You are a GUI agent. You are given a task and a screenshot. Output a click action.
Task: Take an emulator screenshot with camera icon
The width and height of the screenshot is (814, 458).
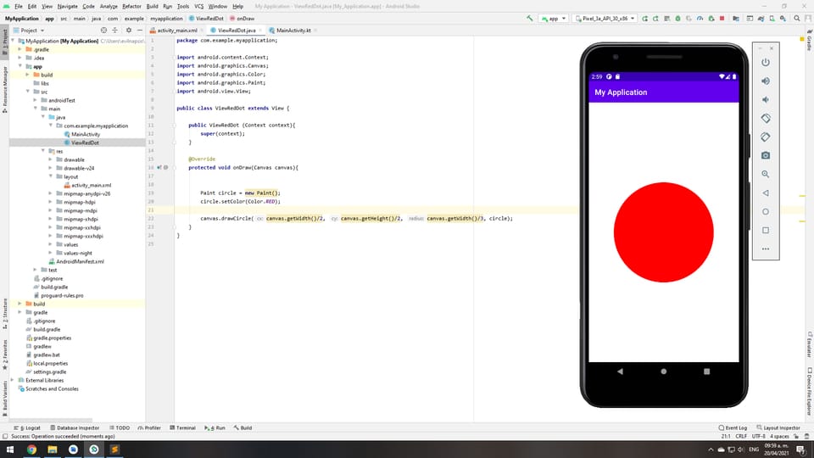[766, 155]
